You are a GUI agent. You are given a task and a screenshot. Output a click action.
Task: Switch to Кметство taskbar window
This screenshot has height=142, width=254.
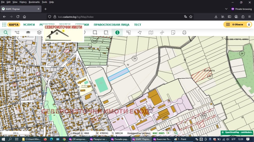point(162,139)
